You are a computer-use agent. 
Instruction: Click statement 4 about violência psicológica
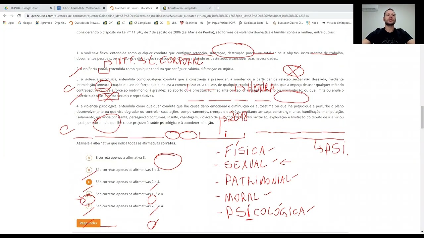[x=210, y=114]
